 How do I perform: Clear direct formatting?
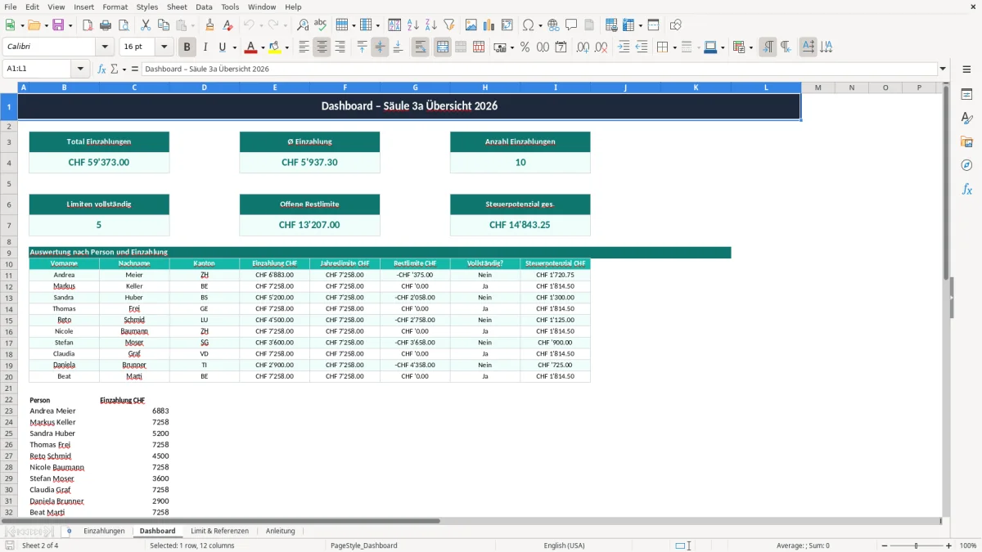(227, 25)
